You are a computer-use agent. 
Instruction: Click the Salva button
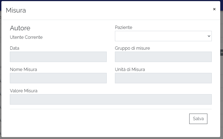[198, 119]
